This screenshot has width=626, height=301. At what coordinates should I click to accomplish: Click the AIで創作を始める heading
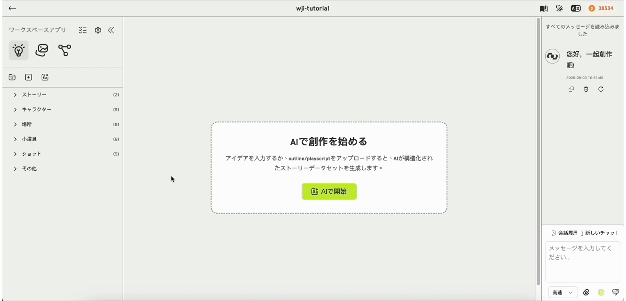329,142
